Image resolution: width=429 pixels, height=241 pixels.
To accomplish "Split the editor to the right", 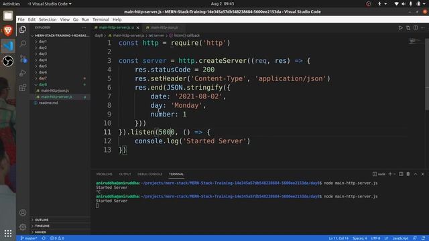I will [x=416, y=27].
